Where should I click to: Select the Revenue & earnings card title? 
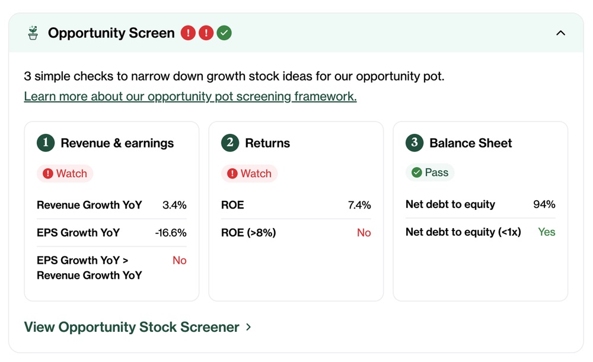click(117, 143)
